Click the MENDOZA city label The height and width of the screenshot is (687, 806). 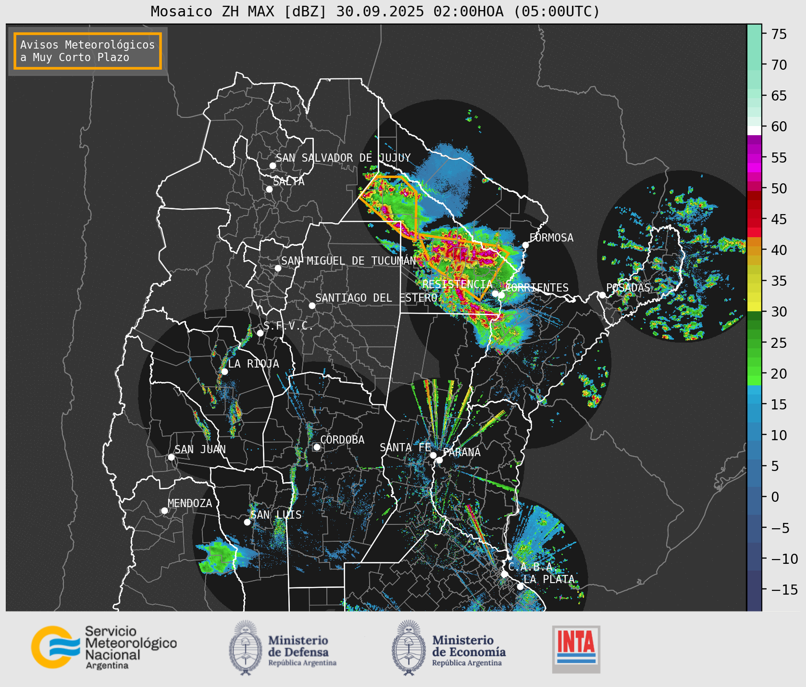[x=190, y=503]
